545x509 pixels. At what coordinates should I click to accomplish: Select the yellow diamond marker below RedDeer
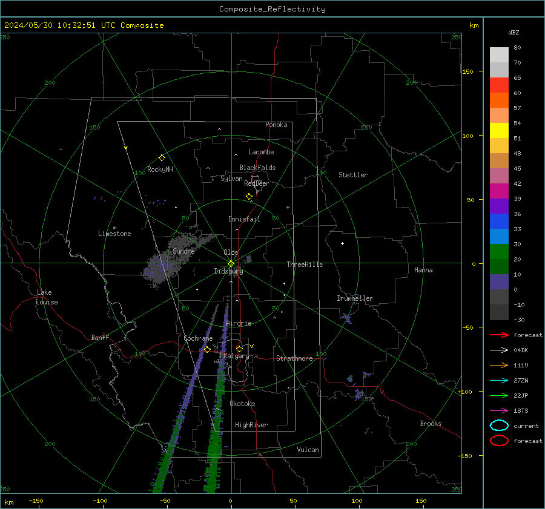tap(249, 197)
